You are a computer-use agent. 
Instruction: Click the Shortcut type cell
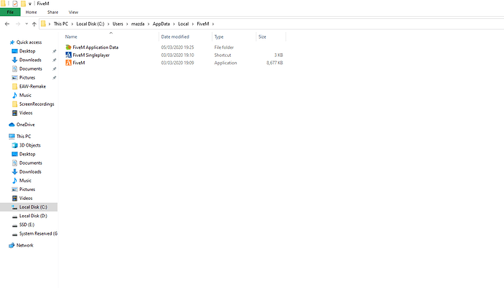point(223,55)
